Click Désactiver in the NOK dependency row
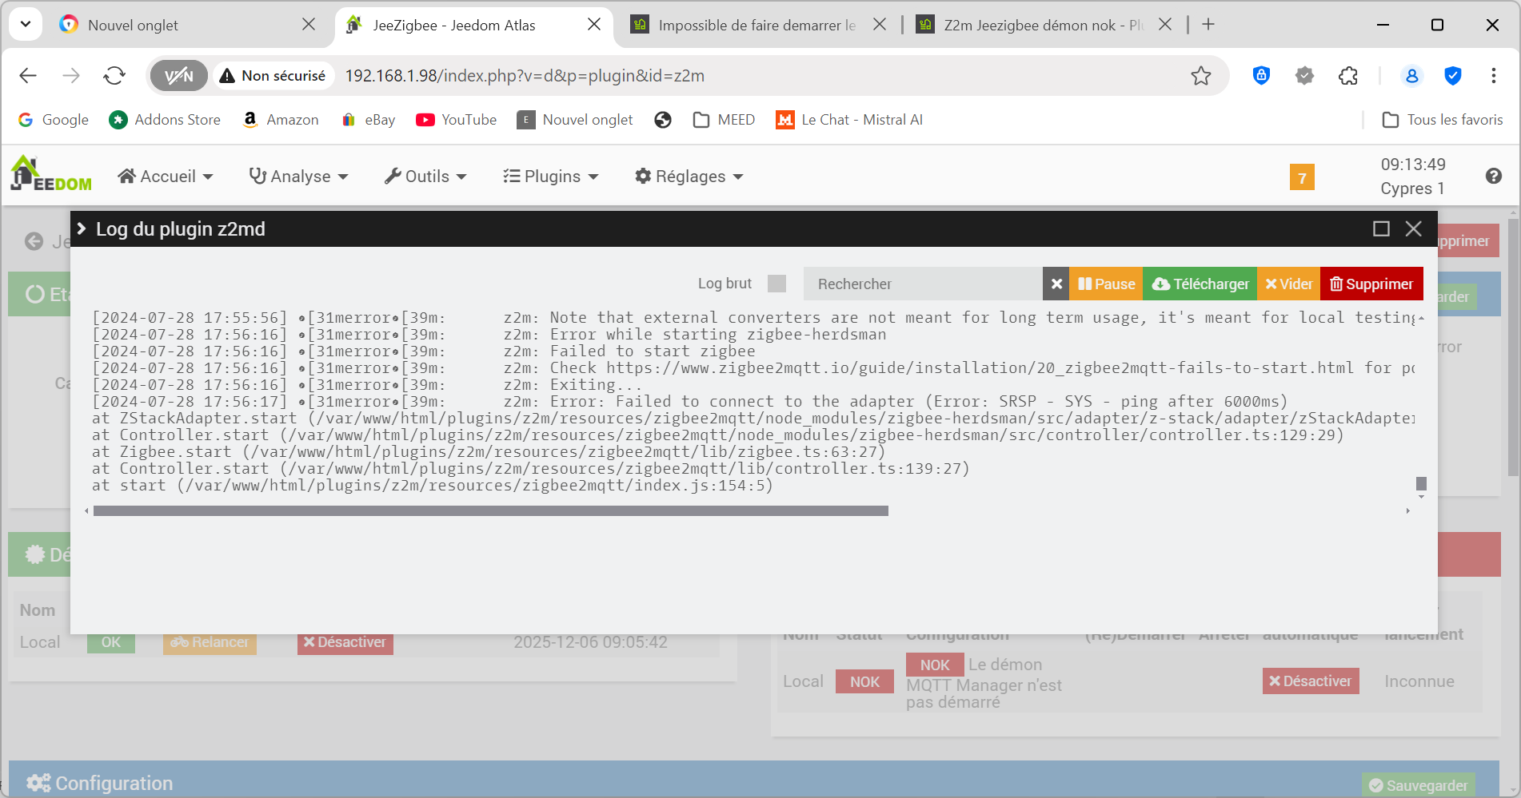 [x=1311, y=681]
